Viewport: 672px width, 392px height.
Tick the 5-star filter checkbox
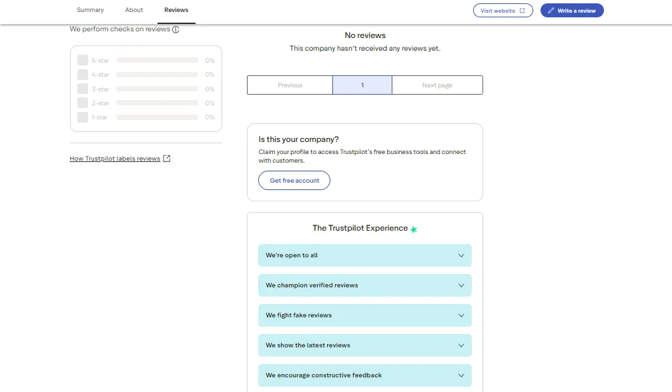click(83, 61)
